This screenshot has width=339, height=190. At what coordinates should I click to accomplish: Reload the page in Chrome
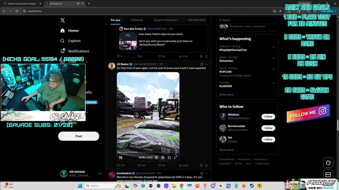pos(17,11)
